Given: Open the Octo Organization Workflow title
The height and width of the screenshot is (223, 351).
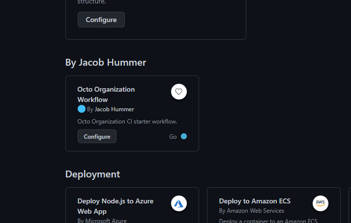Looking at the screenshot, I should (106, 95).
